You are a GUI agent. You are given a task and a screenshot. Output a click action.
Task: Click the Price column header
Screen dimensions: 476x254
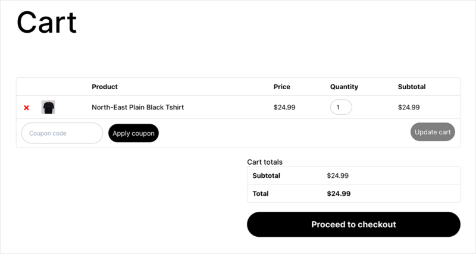point(282,87)
